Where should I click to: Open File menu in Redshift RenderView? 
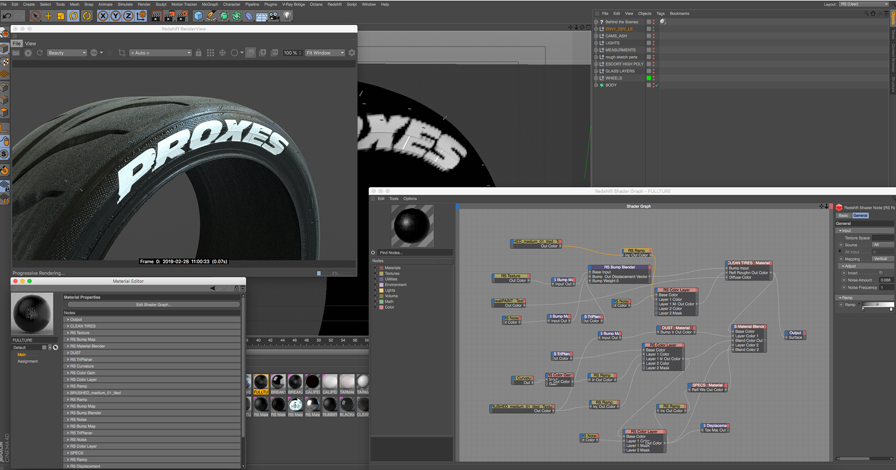(17, 43)
